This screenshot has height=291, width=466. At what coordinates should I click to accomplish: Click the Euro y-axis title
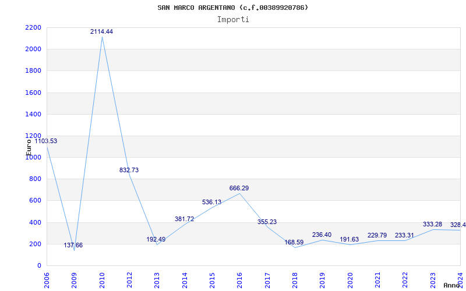coord(29,148)
